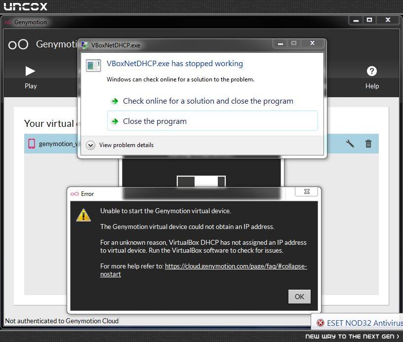Click the Genymotion logo in header

(x=18, y=44)
